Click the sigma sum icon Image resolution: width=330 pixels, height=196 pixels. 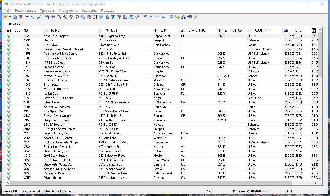pos(131,17)
